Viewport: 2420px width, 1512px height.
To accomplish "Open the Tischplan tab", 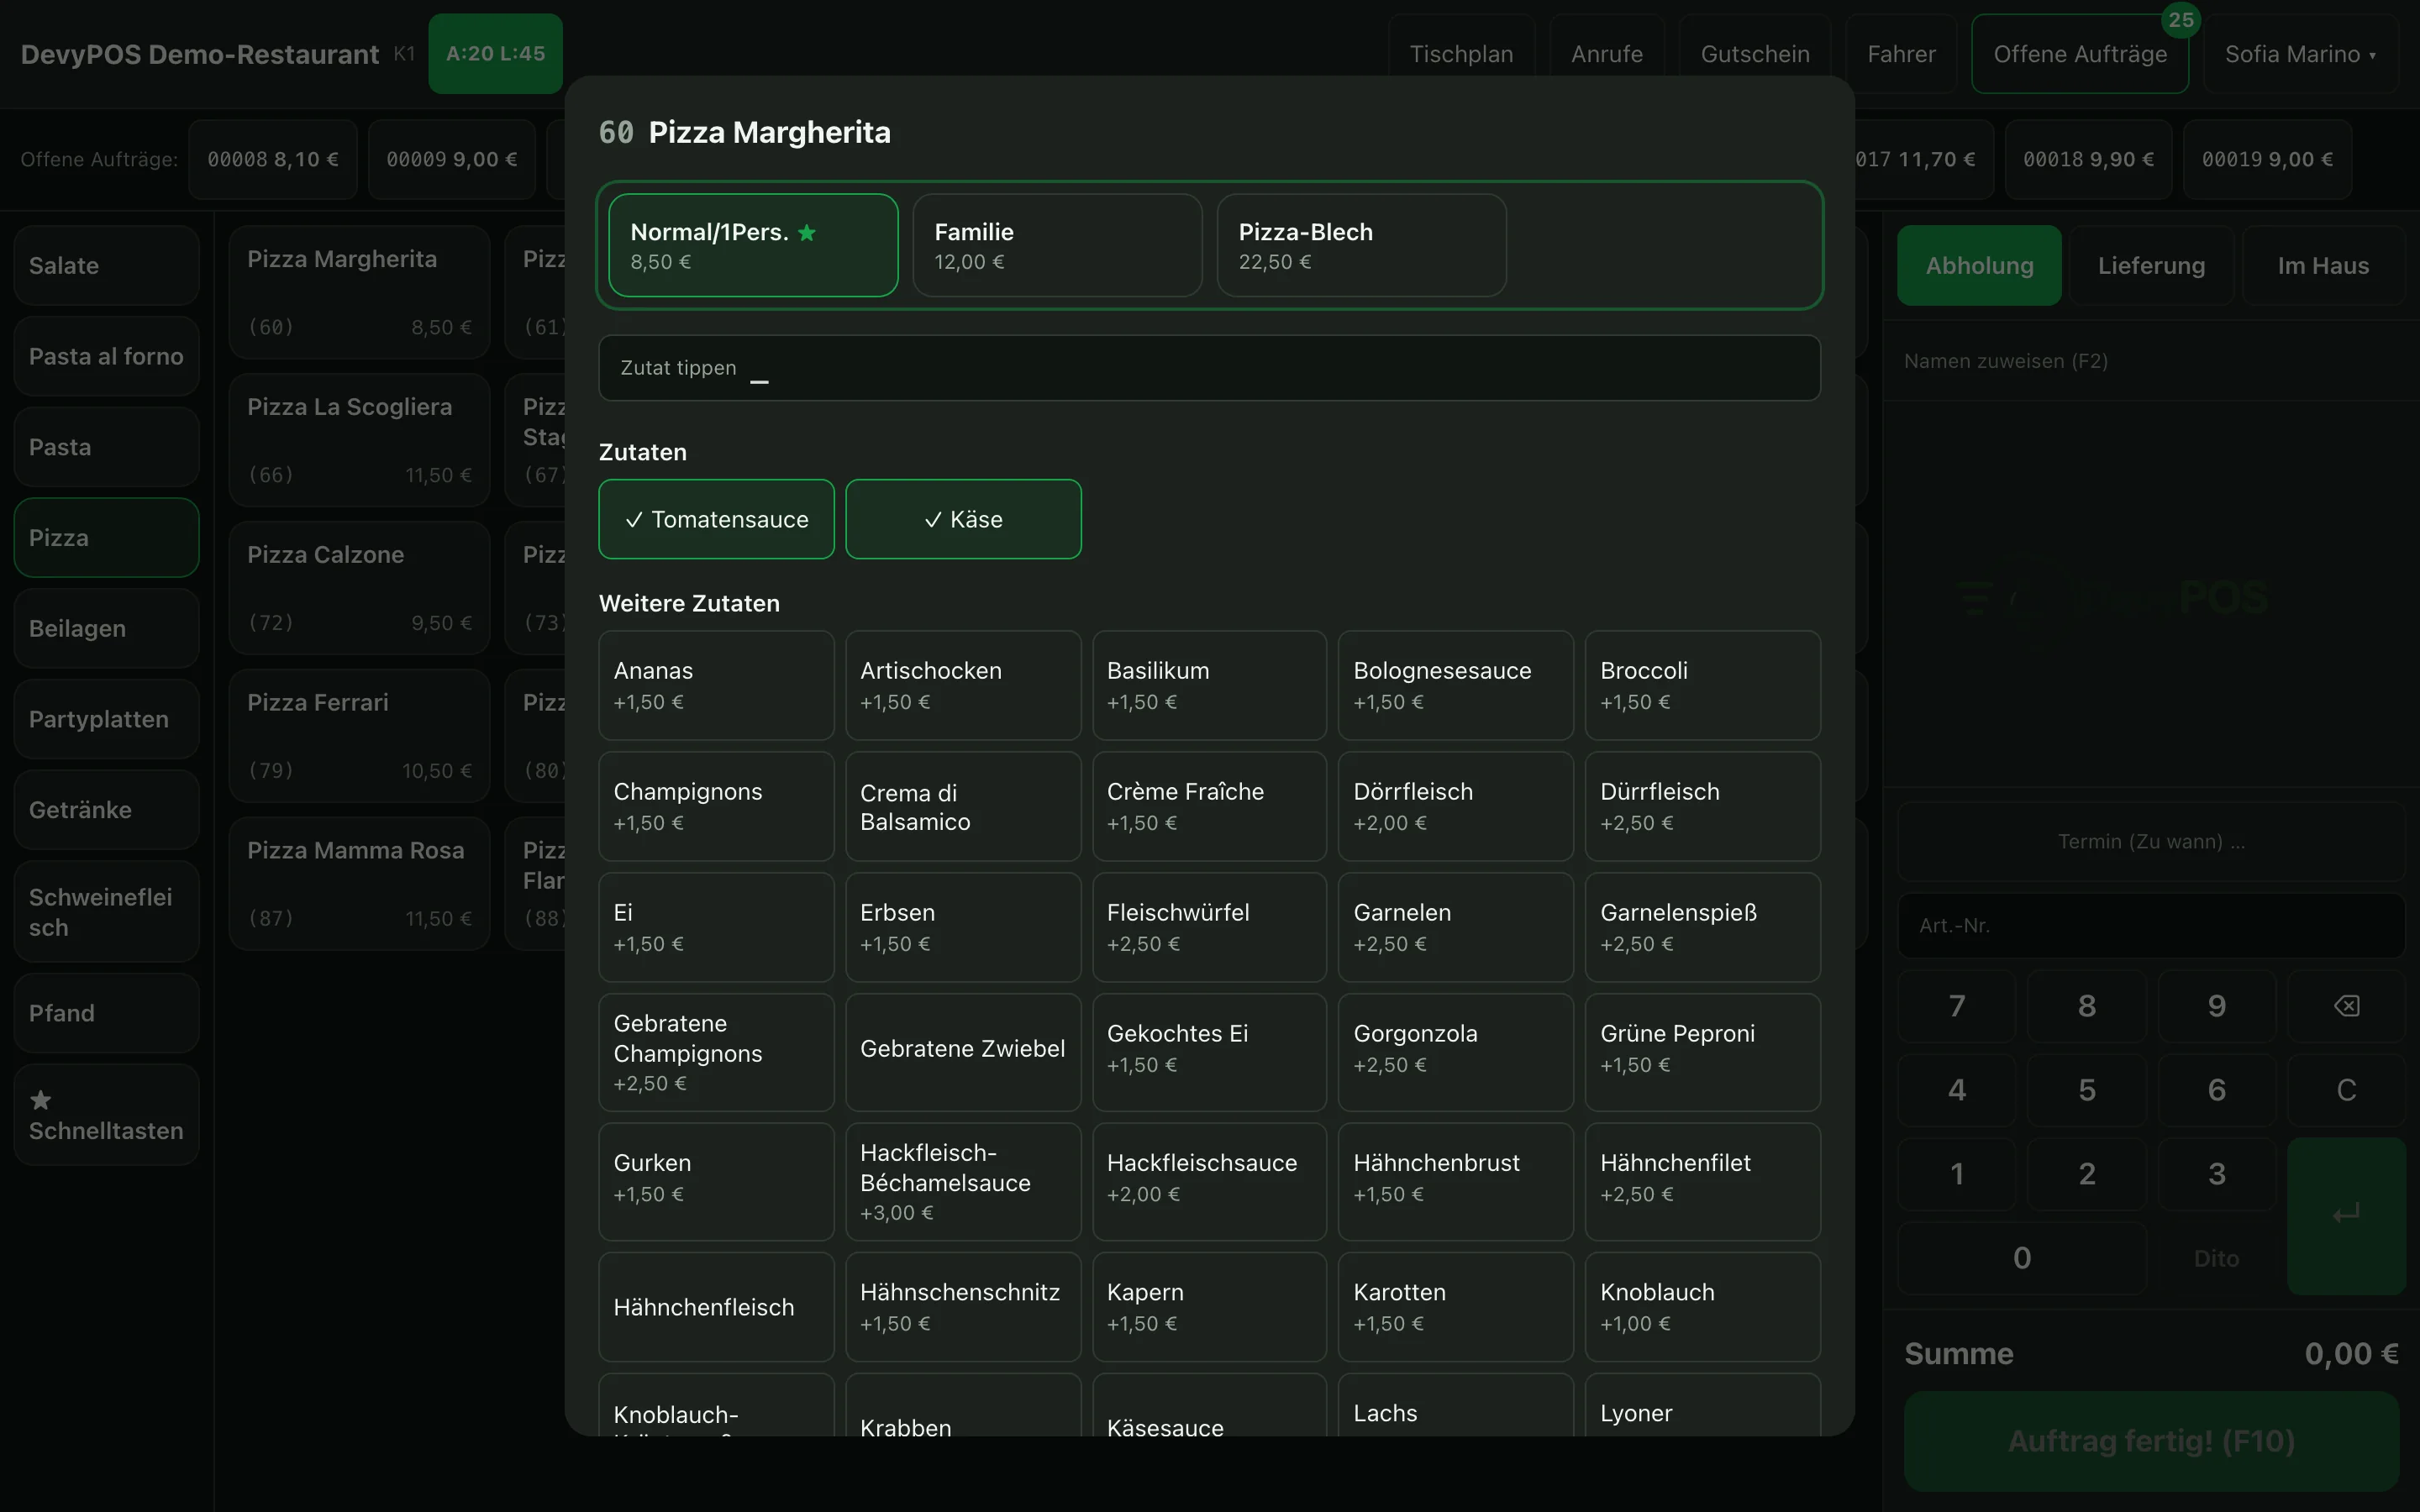I will coord(1461,54).
